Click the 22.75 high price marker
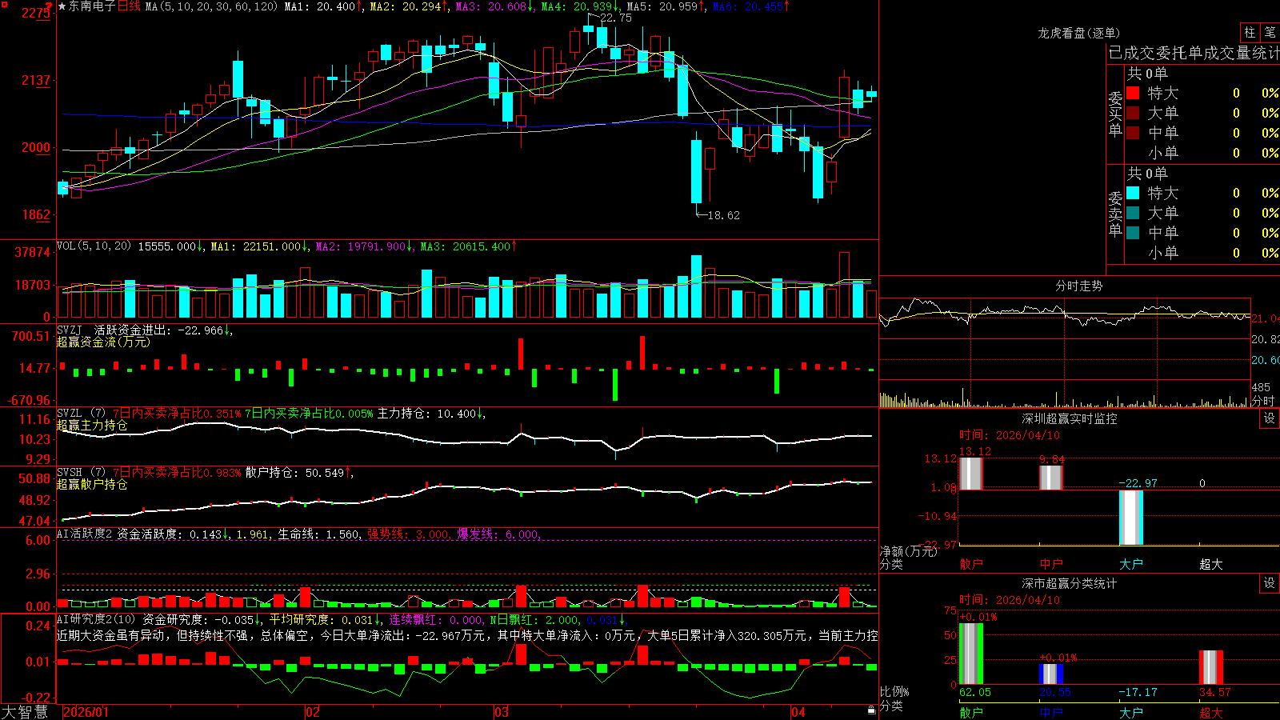Image resolution: width=1280 pixels, height=720 pixels. point(616,18)
